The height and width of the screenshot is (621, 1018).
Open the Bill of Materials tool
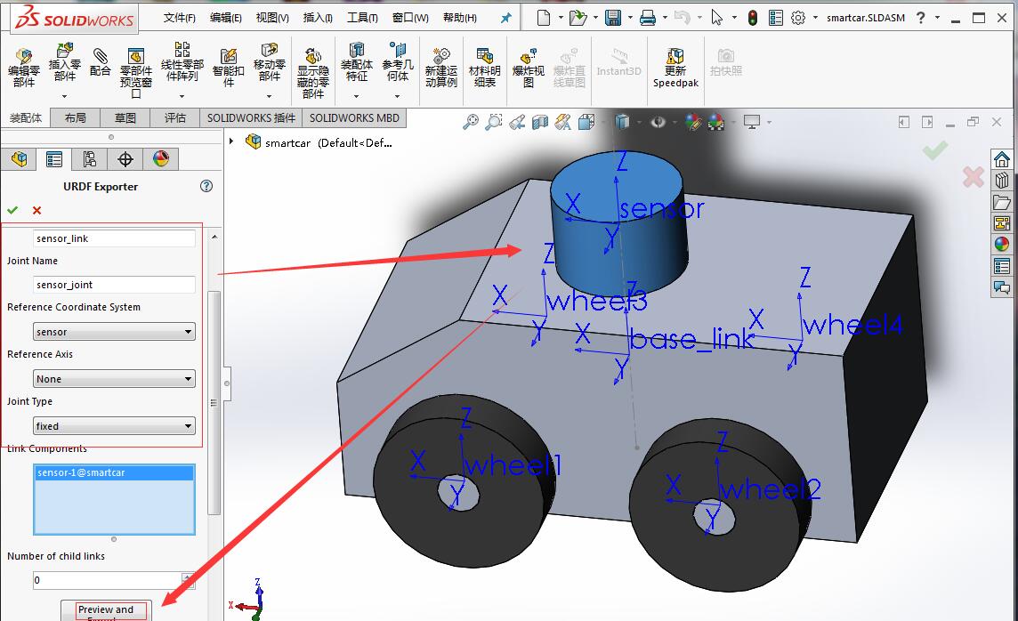point(484,55)
